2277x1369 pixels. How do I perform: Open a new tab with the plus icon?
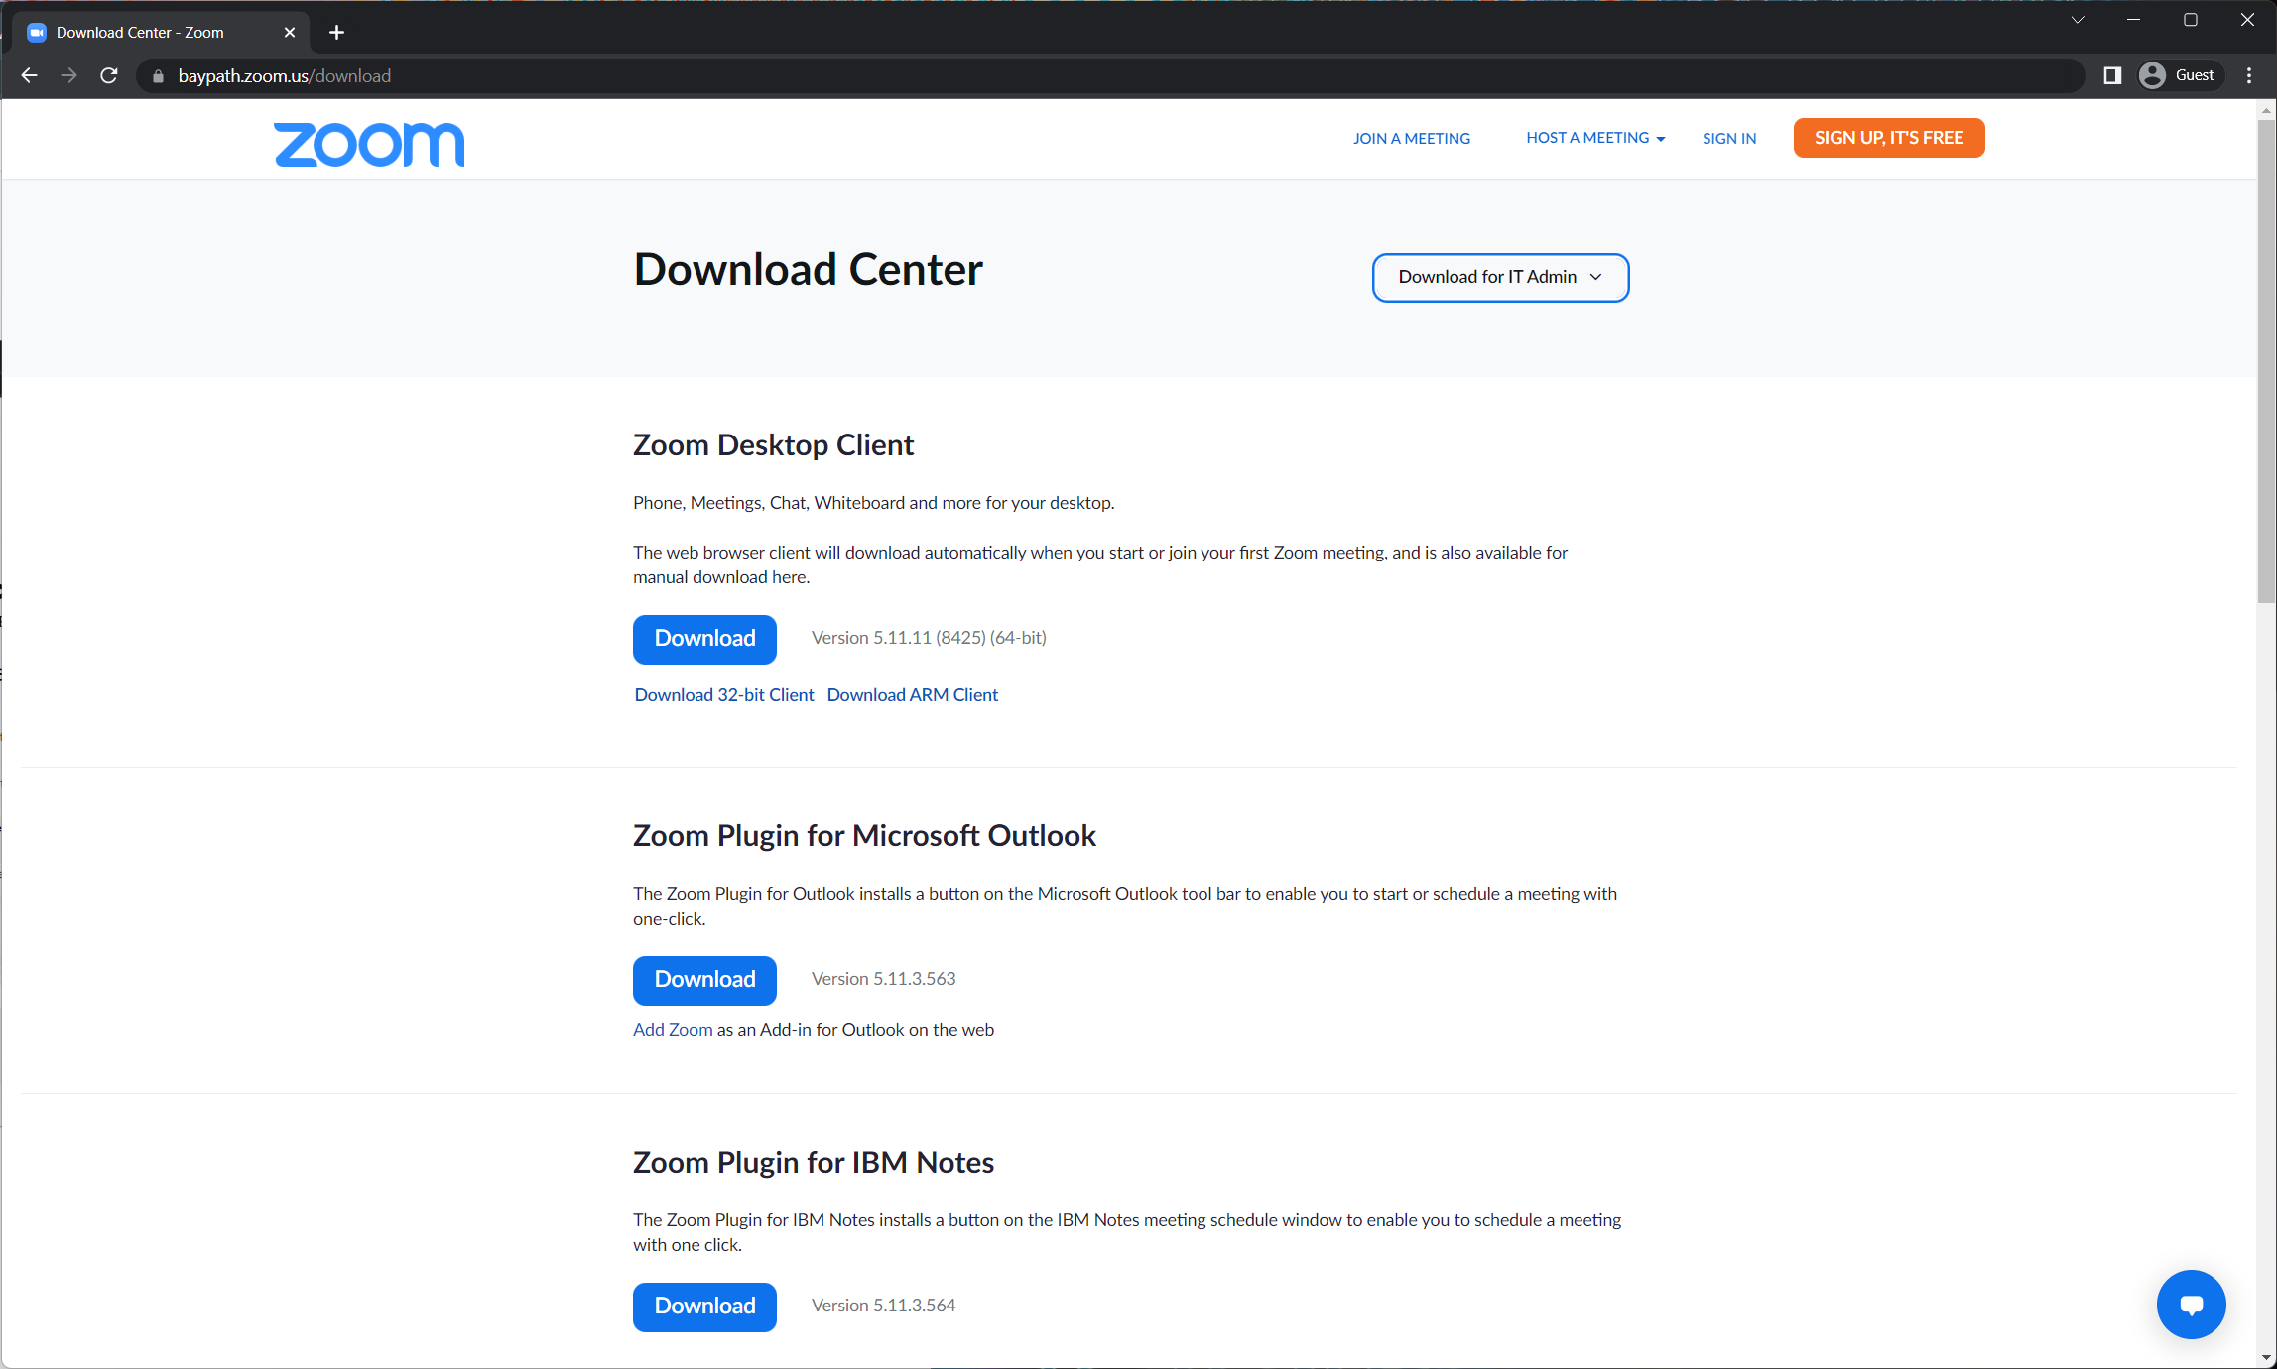(336, 33)
